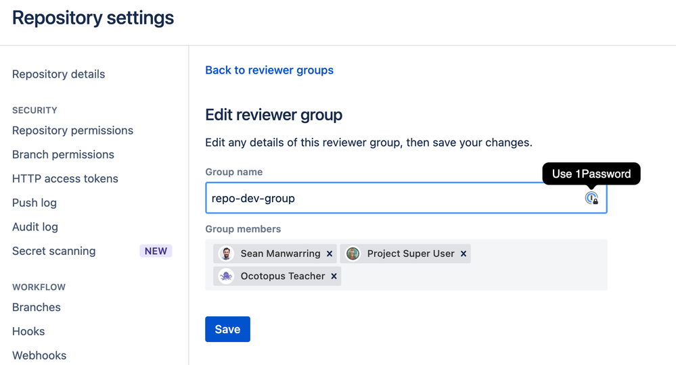
Task: Open Repository permissions page
Action: (72, 130)
